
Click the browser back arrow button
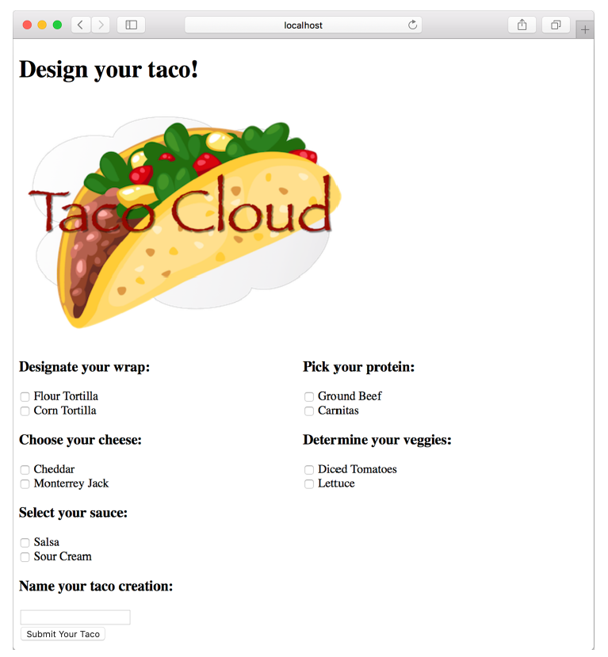(81, 25)
